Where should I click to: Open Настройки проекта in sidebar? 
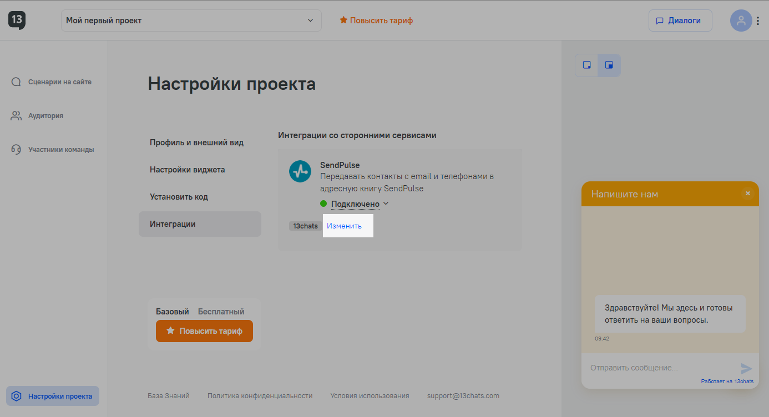coord(53,396)
